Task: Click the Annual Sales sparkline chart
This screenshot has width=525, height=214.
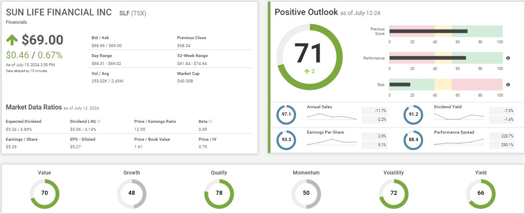Action: click(332, 117)
